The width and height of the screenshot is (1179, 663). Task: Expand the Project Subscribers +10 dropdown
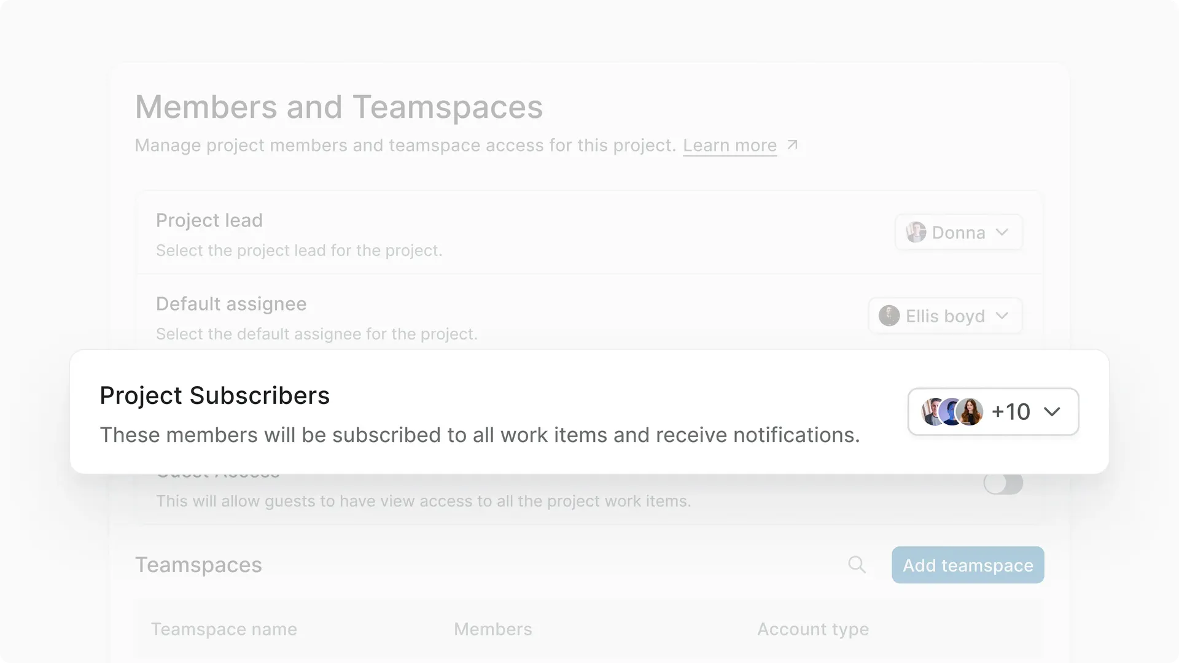pyautogui.click(x=993, y=411)
